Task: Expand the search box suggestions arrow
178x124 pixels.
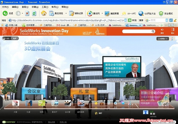Action: [x=167, y=20]
